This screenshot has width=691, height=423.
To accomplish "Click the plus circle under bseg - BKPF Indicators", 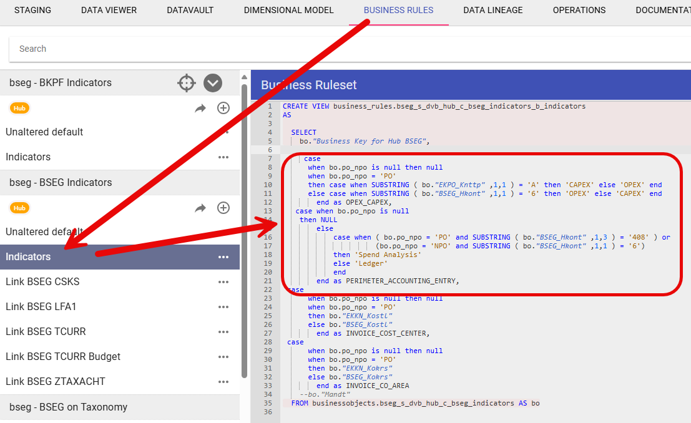I will (223, 108).
